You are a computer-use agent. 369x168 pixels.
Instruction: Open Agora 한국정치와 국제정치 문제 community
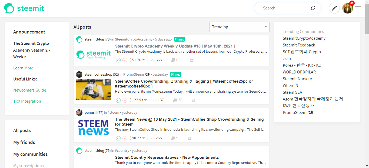pos(313,99)
